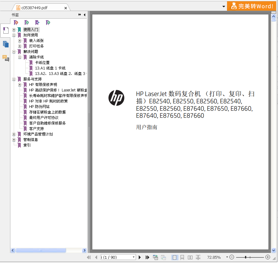Expand the 环境产品管理计划 bookmark
This screenshot has height=263, width=278.
pos(14,134)
